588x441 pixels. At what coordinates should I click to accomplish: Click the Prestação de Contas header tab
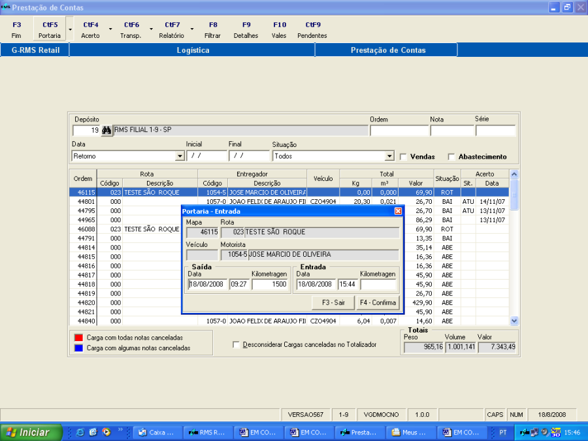pyautogui.click(x=387, y=50)
